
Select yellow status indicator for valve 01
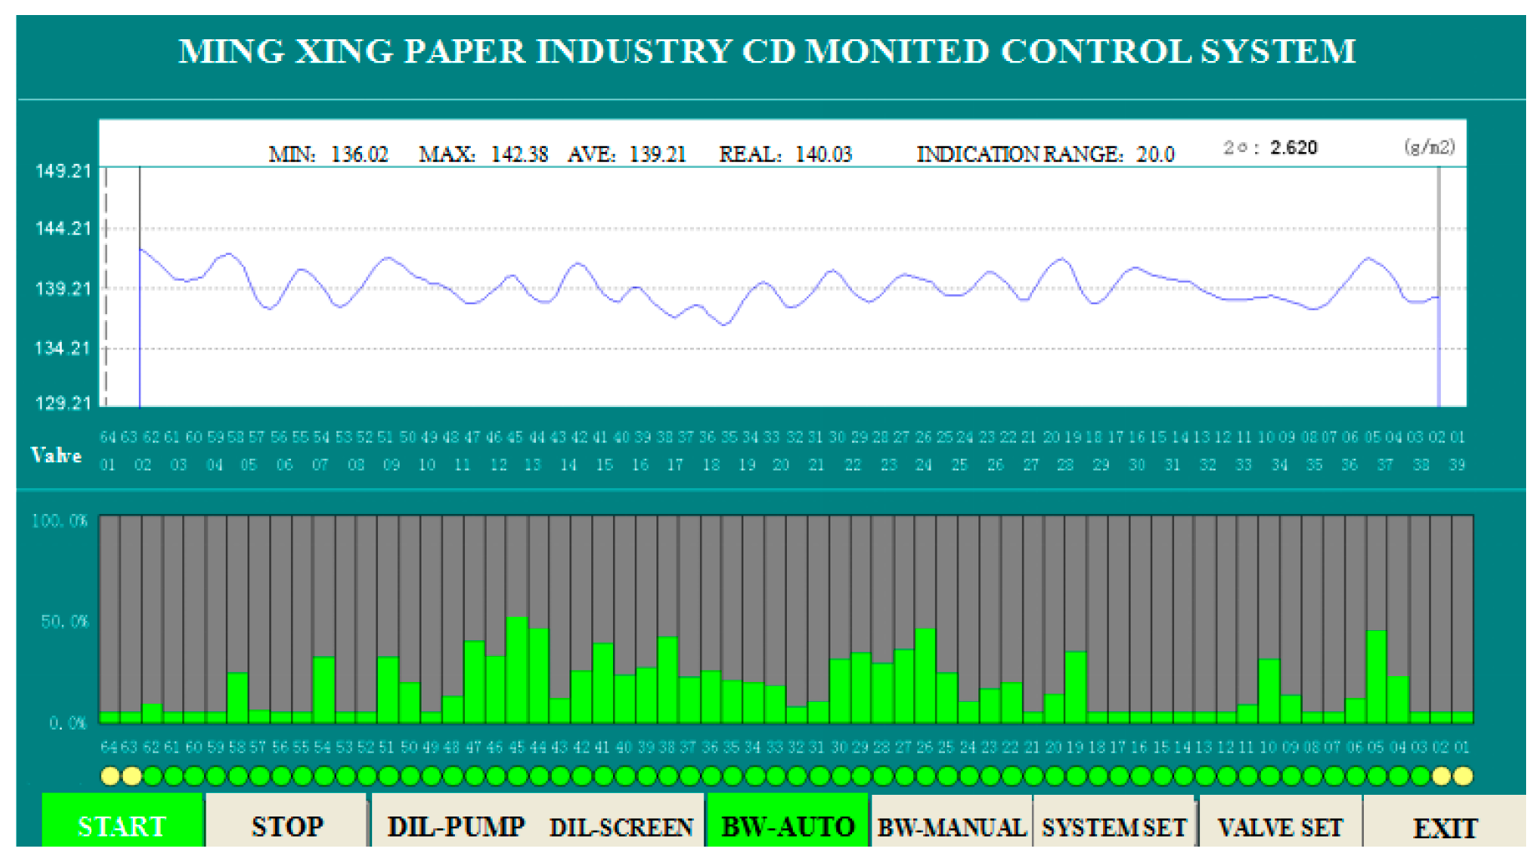pos(1463,776)
